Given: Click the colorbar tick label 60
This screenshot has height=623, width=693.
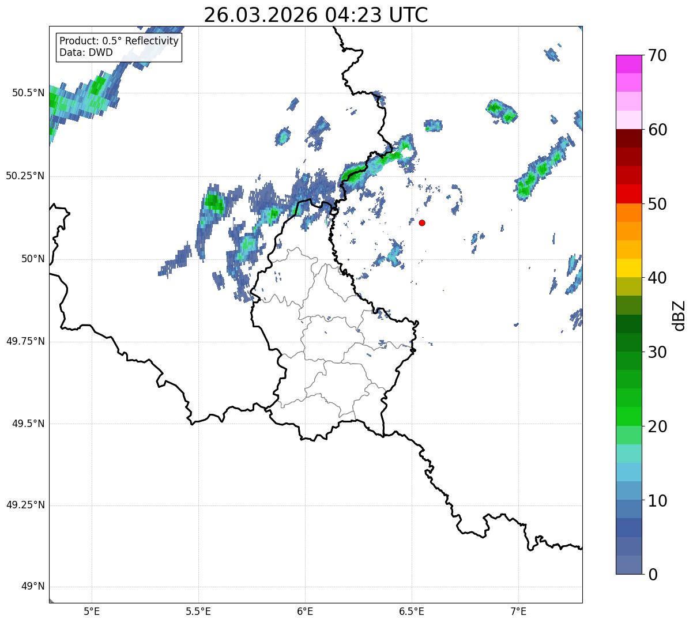Looking at the screenshot, I should 658,130.
